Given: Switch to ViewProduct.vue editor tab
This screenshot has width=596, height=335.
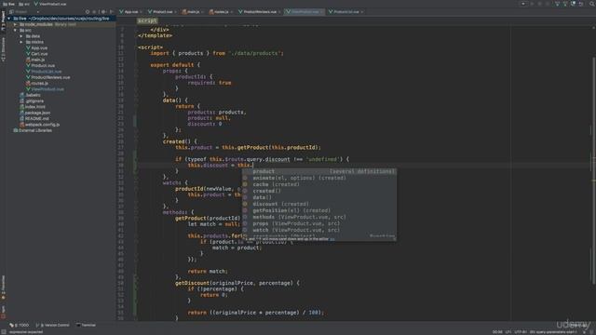Looking at the screenshot, I should pyautogui.click(x=305, y=12).
